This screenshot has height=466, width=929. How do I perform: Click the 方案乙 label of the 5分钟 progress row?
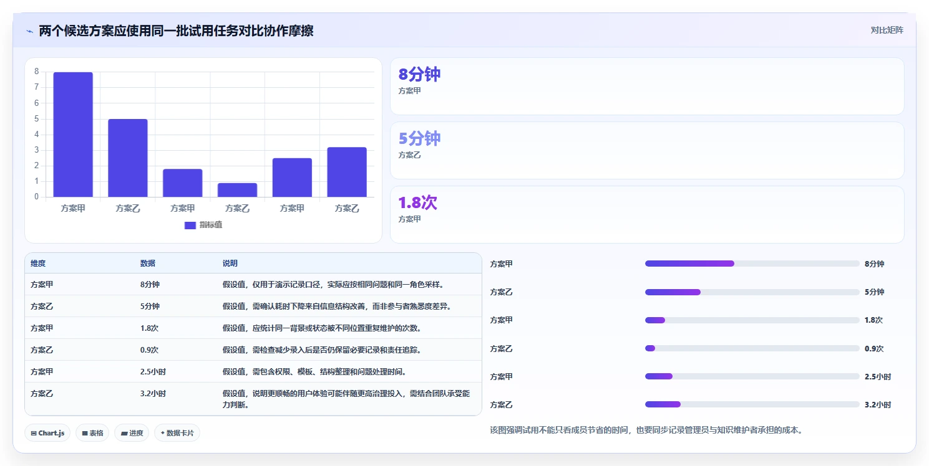(502, 292)
